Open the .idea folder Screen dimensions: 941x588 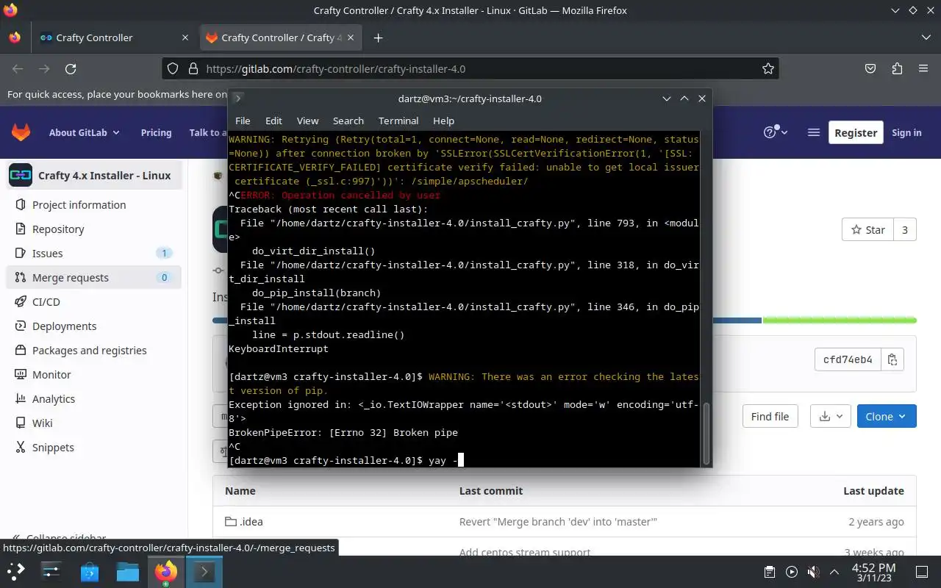tap(251, 521)
